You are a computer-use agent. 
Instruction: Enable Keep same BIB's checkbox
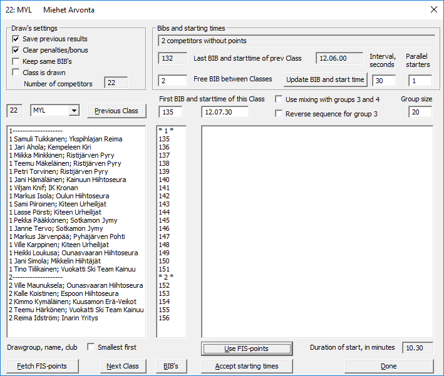pyautogui.click(x=16, y=61)
